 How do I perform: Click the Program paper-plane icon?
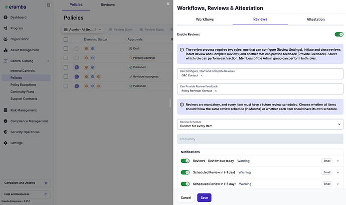pyautogui.click(x=6, y=28)
